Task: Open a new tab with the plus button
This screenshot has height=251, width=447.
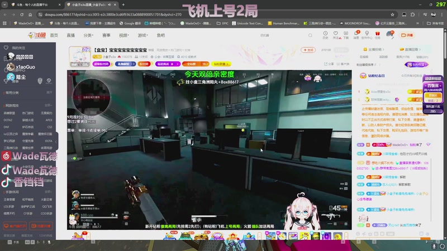Action: 123,4
